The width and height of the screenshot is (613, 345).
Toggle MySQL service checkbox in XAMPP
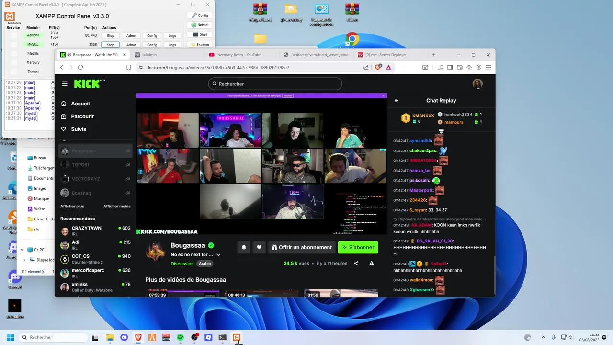14,44
